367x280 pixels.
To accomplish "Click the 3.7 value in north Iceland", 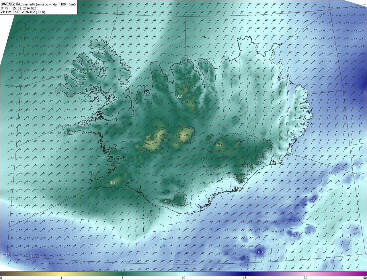I will click(179, 96).
